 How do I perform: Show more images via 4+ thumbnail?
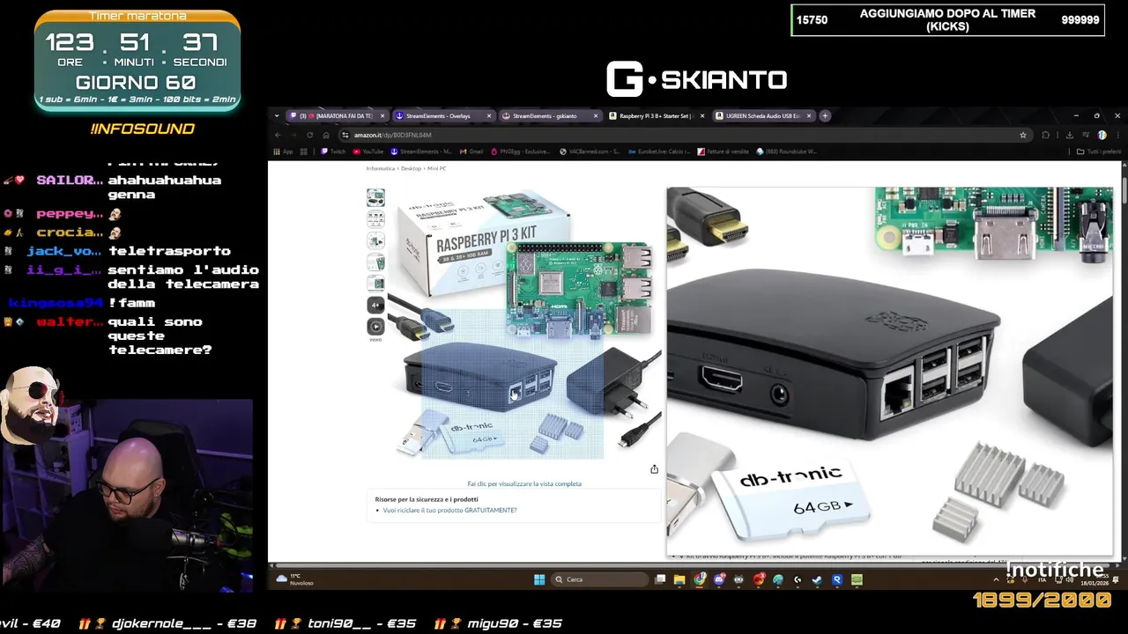(x=375, y=305)
